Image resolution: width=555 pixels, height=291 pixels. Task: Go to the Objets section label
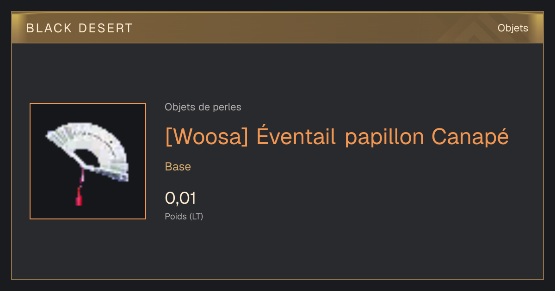pyautogui.click(x=512, y=28)
